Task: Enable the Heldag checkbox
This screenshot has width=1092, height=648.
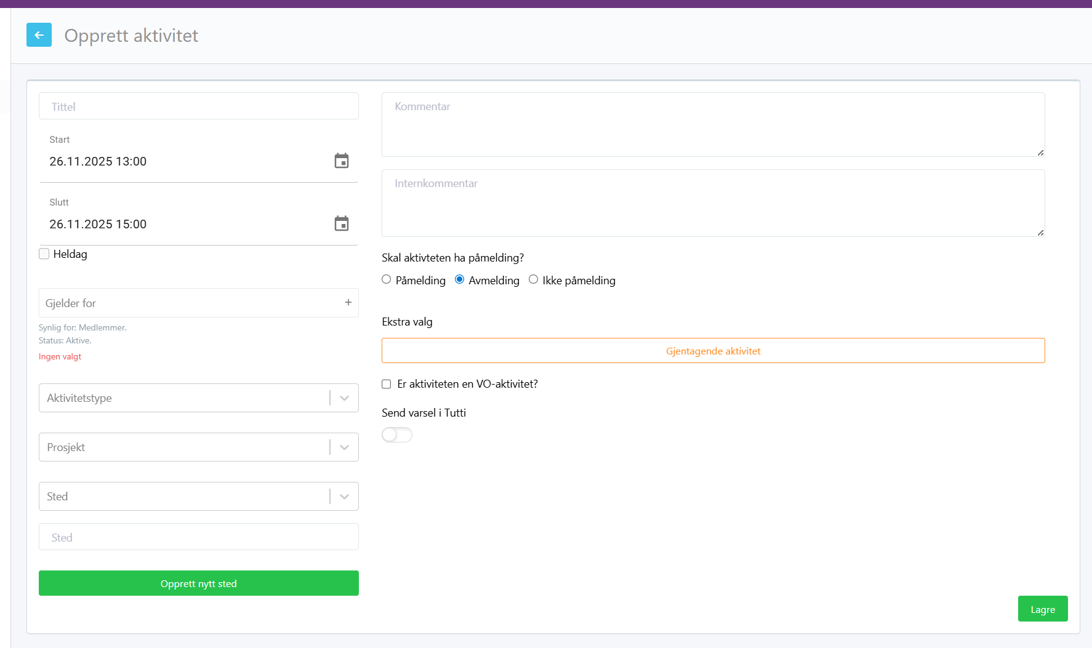Action: coord(44,254)
